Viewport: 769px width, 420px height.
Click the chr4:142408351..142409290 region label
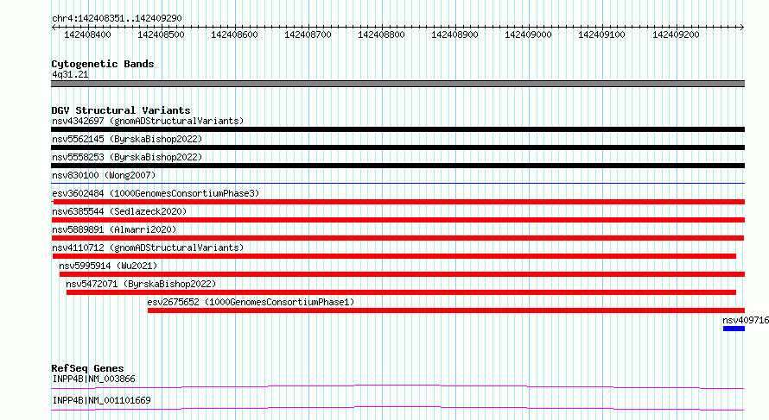117,18
